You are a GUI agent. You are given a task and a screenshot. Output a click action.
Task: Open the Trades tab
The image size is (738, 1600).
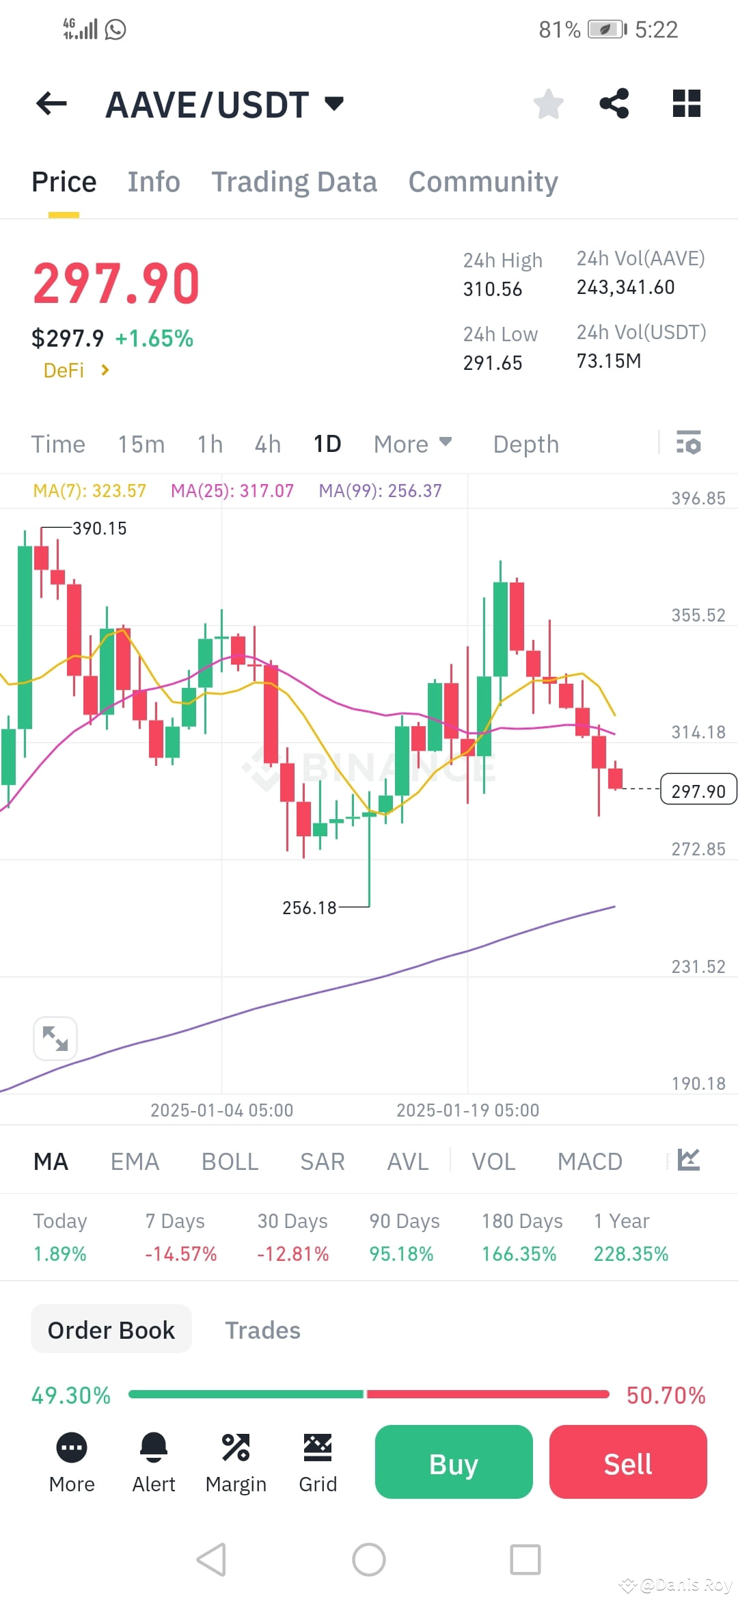pyautogui.click(x=262, y=1329)
